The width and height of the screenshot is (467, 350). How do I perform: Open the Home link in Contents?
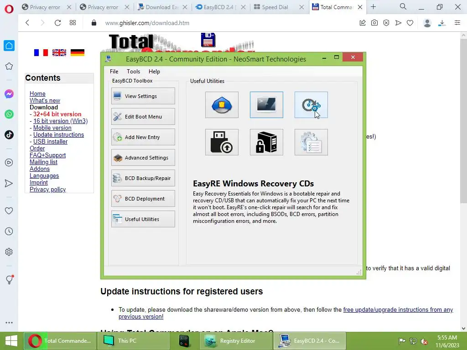(x=37, y=93)
